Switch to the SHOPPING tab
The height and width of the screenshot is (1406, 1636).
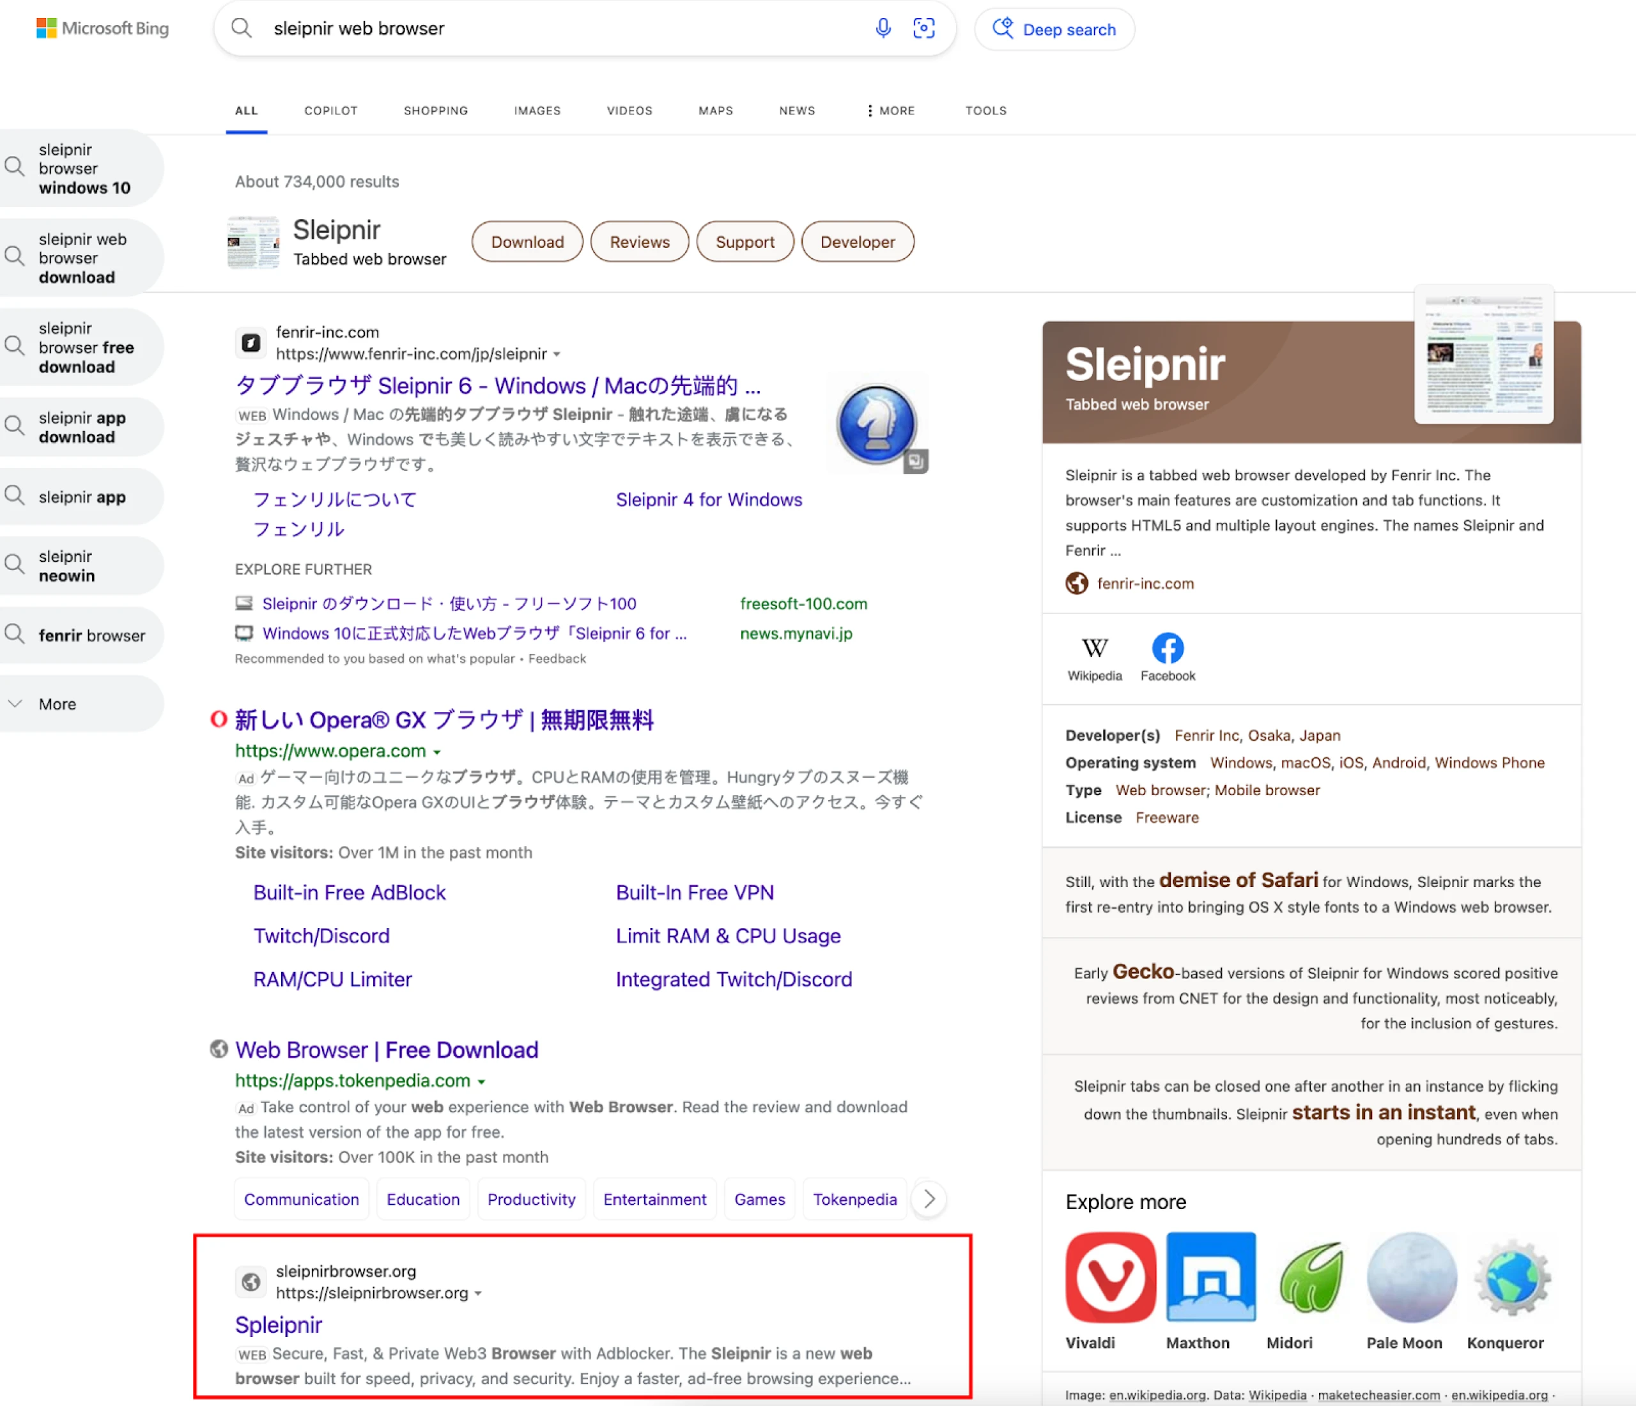pos(436,111)
